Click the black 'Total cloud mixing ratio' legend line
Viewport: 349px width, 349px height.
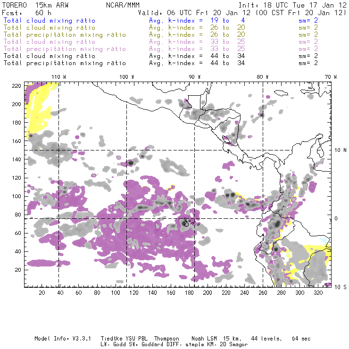point(50,56)
